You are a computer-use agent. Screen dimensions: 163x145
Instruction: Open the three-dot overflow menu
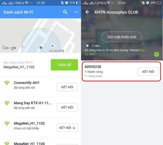tap(76, 12)
